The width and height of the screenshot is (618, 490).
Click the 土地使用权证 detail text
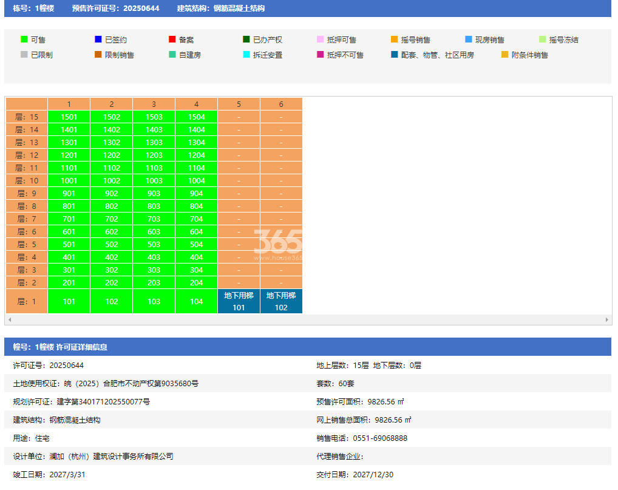tap(106, 384)
